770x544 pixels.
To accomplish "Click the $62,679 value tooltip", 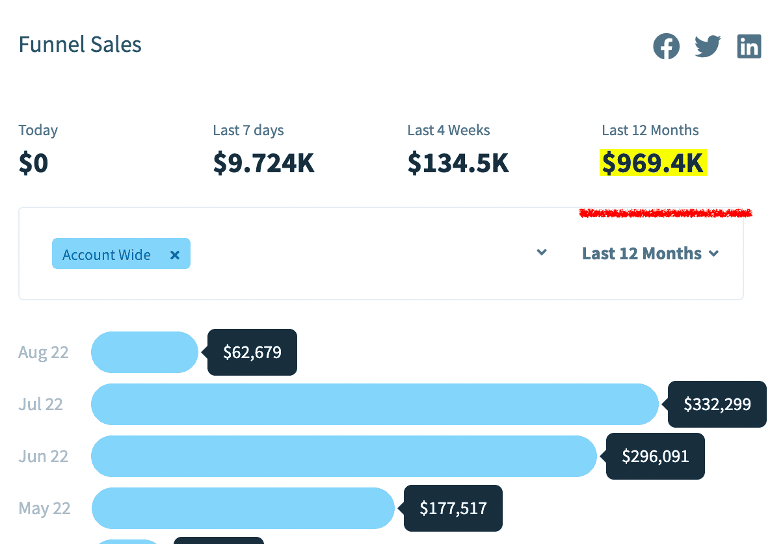I will [x=252, y=352].
